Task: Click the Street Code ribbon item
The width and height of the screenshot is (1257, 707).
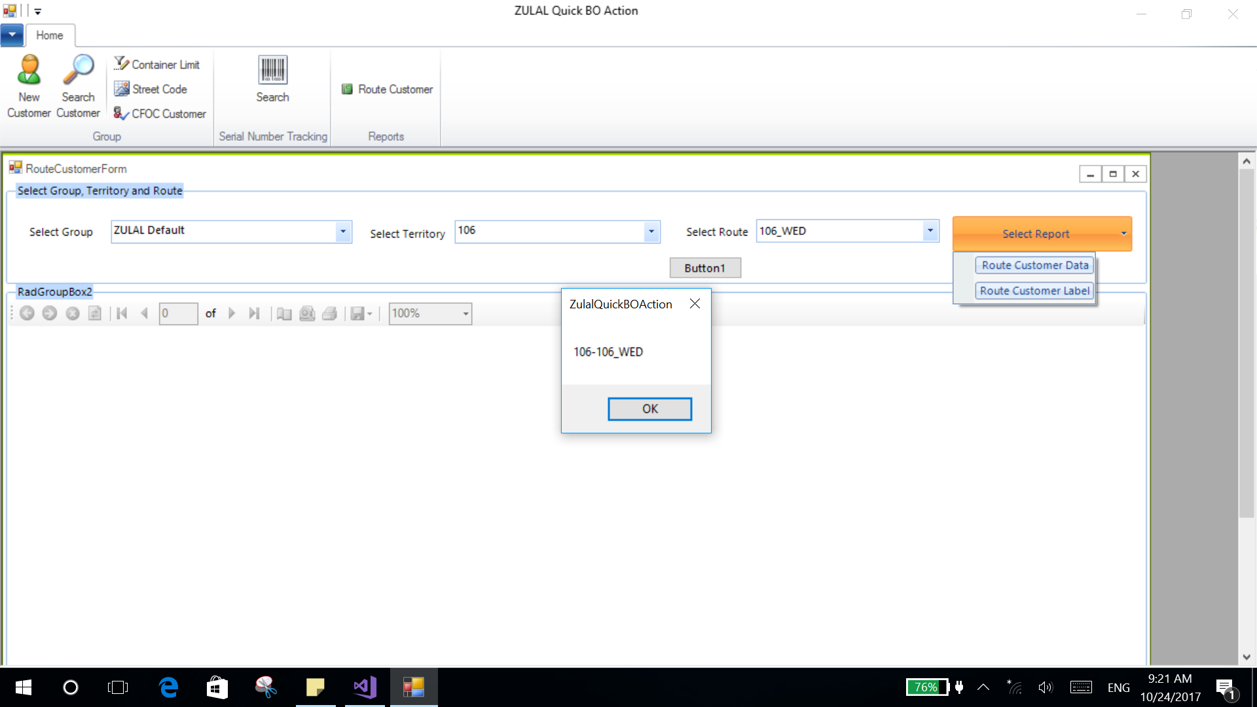Action: [151, 89]
